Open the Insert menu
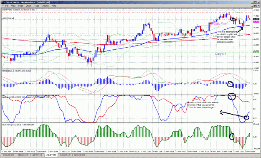 coord(20,6)
